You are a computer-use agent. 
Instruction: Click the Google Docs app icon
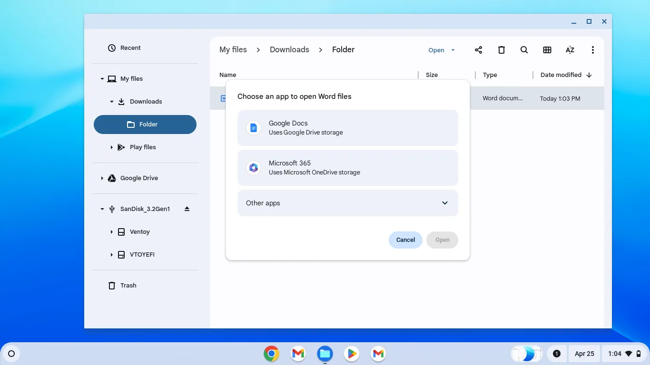(x=254, y=127)
